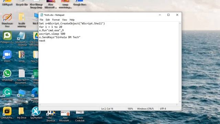Select the Google Sheets desktop shortcut

[35, 74]
